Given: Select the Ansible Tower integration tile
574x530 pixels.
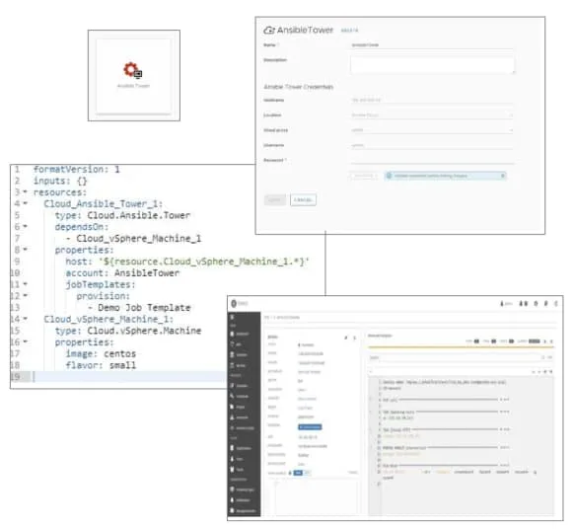Looking at the screenshot, I should 133,76.
